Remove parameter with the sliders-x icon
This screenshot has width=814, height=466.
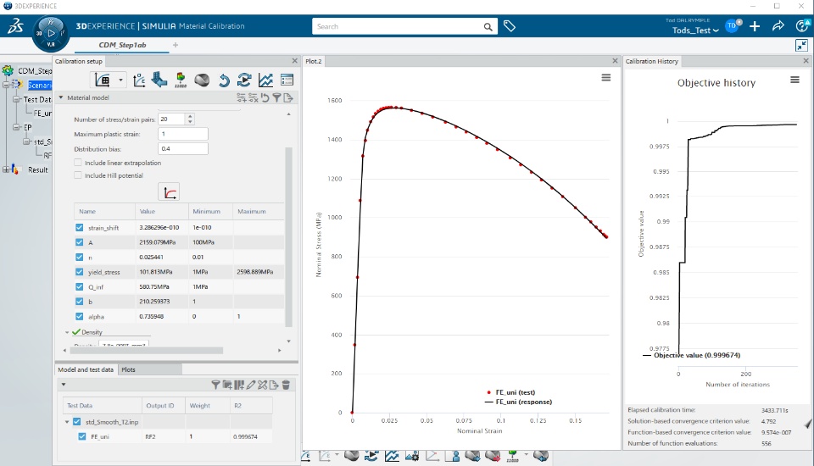(253, 97)
